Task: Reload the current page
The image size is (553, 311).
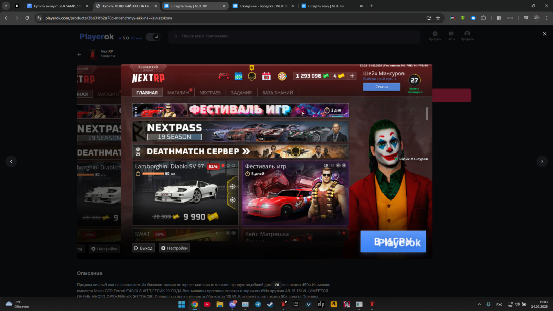Action: (x=27, y=18)
